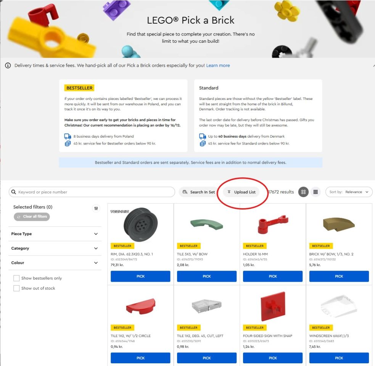Expand the Colour filter section
This screenshot has width=375, height=366.
[55, 262]
